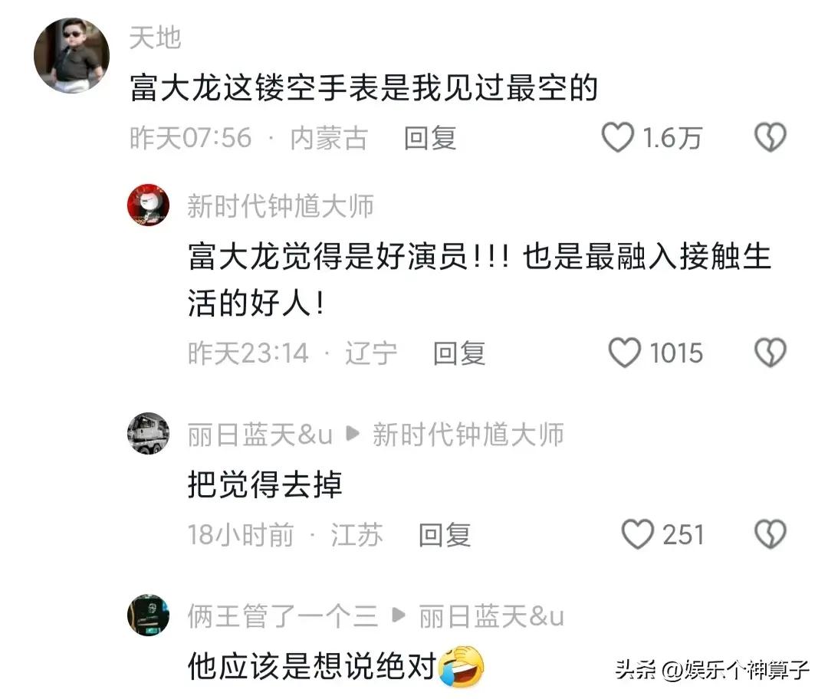The width and height of the screenshot is (828, 699).
Task: Dislike 天地's comment with the broken heart
Action: click(770, 137)
